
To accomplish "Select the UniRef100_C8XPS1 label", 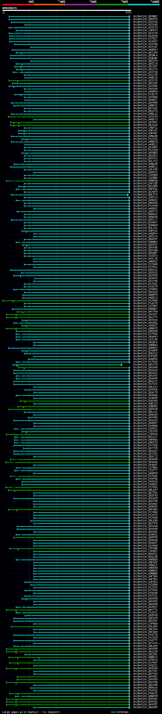I will (x=145, y=429).
